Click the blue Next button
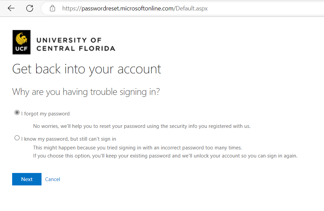This screenshot has height=211, width=324. click(27, 179)
